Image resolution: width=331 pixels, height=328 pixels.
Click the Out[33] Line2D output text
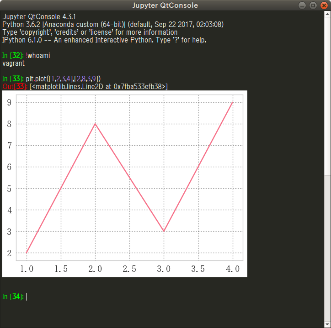(98, 86)
